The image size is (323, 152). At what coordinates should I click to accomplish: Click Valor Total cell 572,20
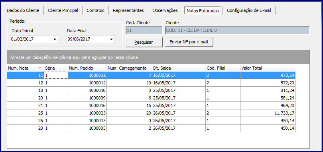pyautogui.click(x=268, y=83)
